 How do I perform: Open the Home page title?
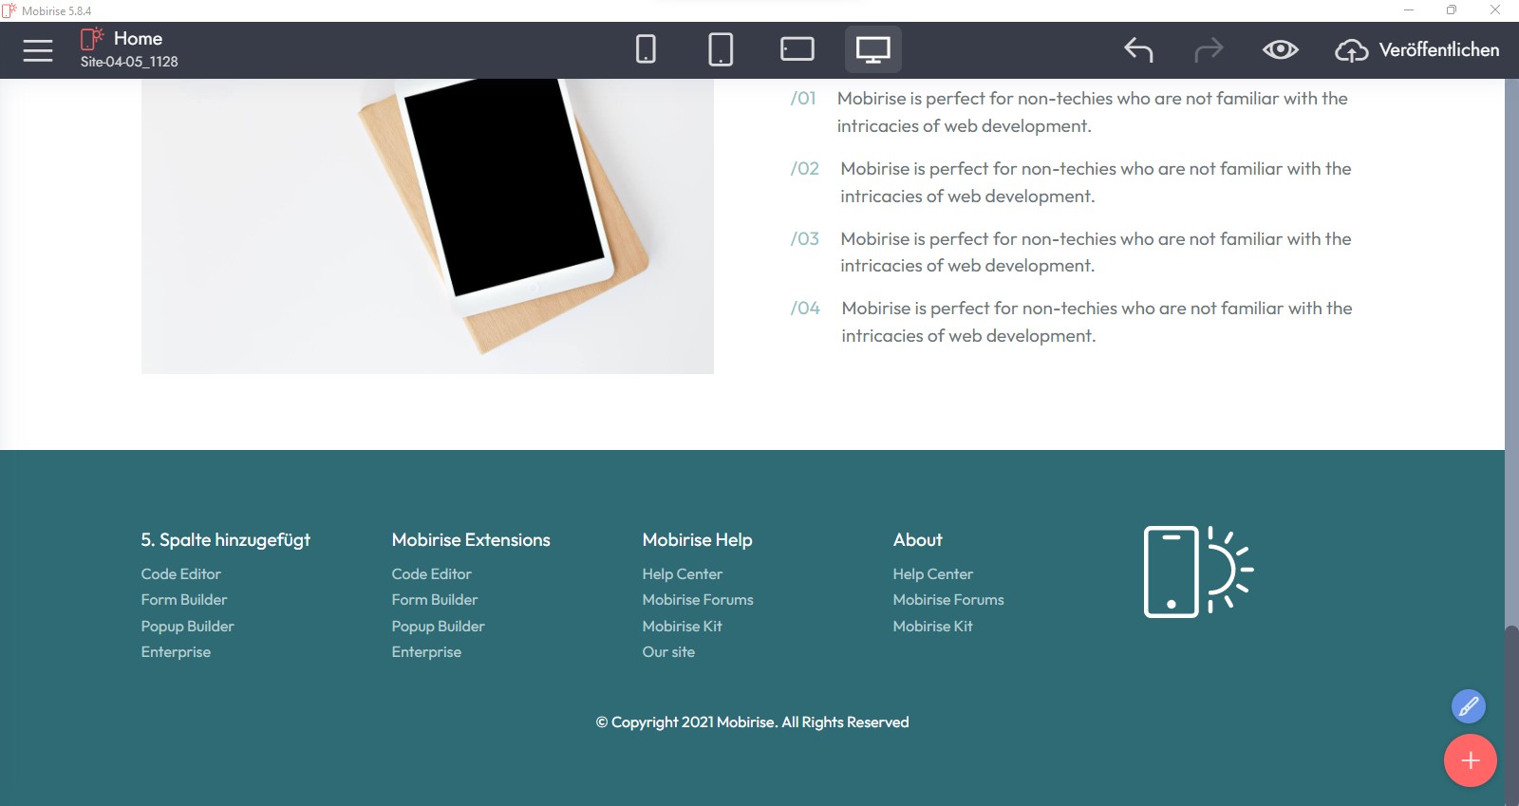[139, 39]
